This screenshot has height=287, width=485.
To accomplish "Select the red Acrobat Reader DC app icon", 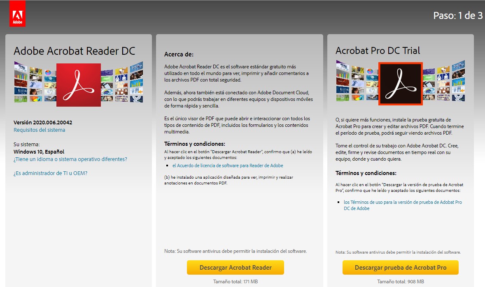I will [x=78, y=84].
